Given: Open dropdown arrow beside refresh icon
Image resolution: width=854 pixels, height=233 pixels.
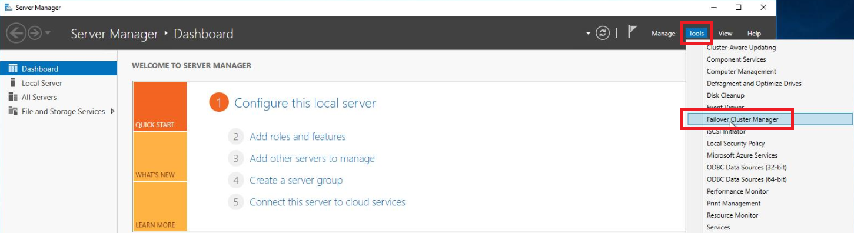Looking at the screenshot, I should point(588,34).
